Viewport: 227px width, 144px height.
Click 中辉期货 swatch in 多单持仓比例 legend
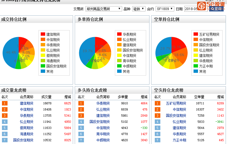click(x=119, y=66)
